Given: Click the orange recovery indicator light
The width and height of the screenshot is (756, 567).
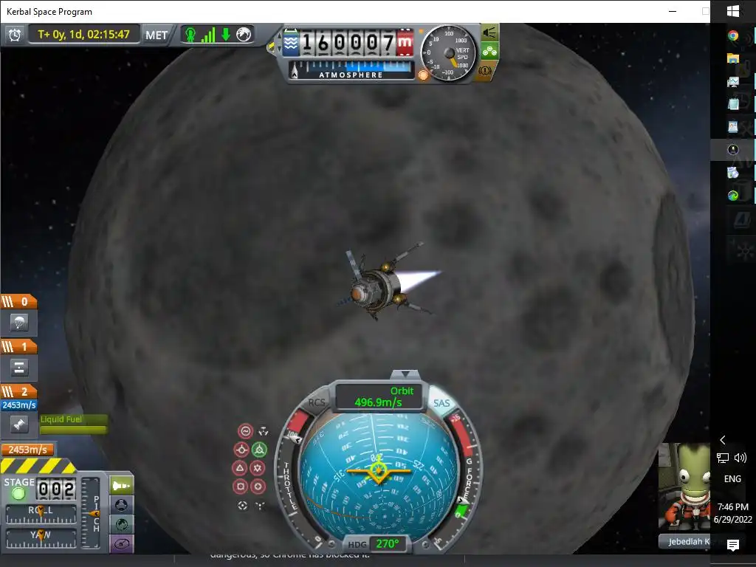Looking at the screenshot, I should coord(423,75).
